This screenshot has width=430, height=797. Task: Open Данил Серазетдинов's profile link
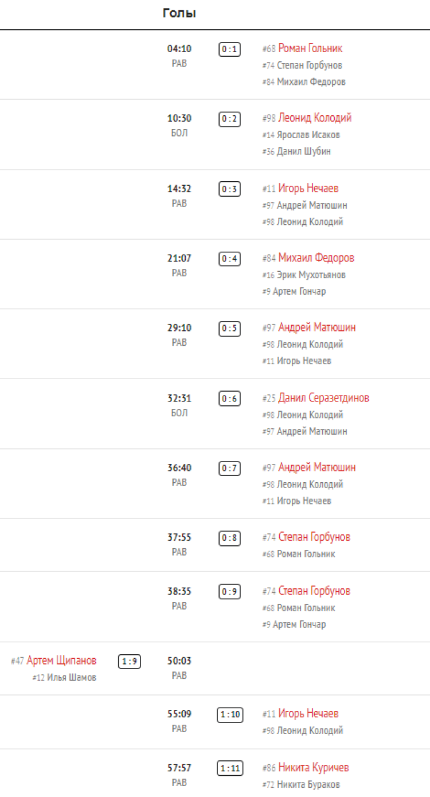pos(323,398)
